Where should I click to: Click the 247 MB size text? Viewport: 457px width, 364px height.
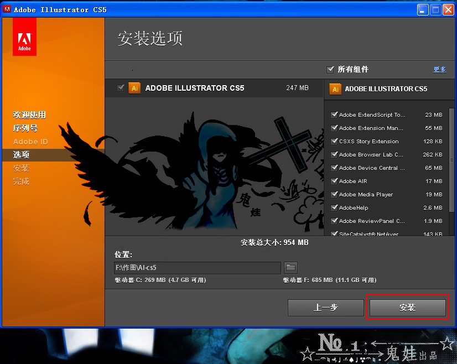[297, 88]
